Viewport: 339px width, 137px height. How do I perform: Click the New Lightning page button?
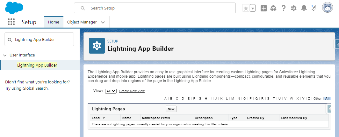coord(171,109)
